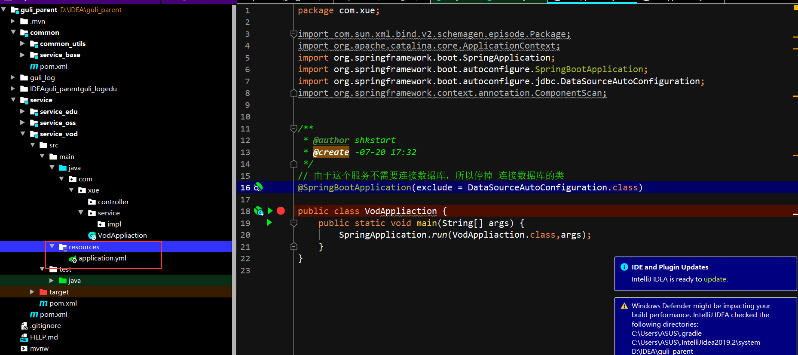Fold Javadoc comment at line 11
The width and height of the screenshot is (798, 355).
tap(294, 128)
